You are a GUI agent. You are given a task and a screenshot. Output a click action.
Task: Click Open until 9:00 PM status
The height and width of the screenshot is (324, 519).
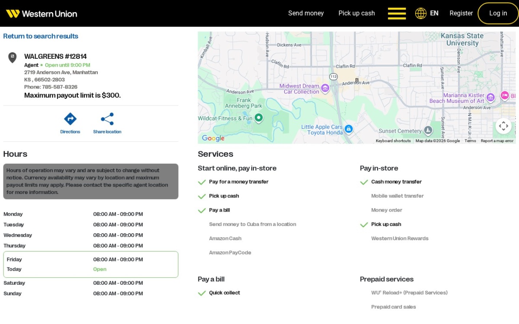click(x=67, y=65)
